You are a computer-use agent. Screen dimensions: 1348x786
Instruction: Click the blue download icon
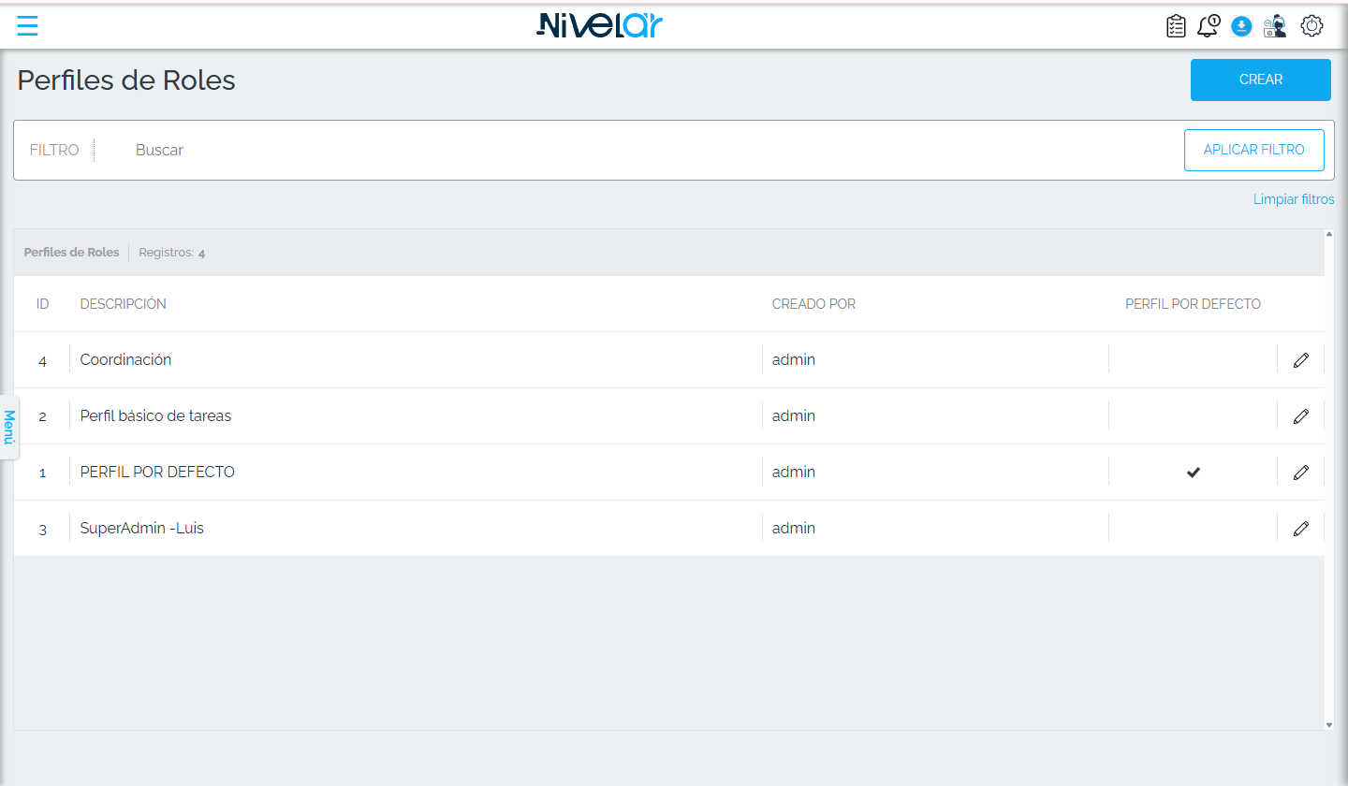(x=1241, y=26)
